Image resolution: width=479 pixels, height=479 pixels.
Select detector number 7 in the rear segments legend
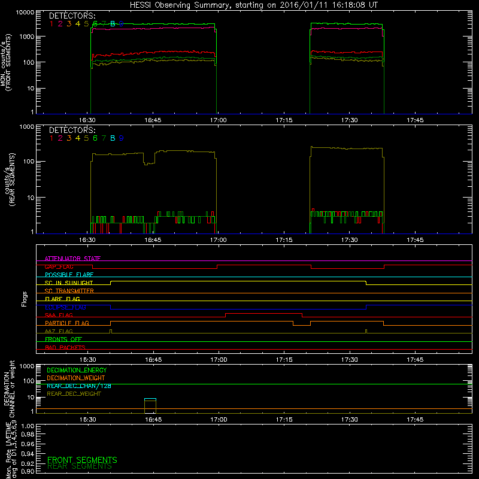pyautogui.click(x=104, y=138)
